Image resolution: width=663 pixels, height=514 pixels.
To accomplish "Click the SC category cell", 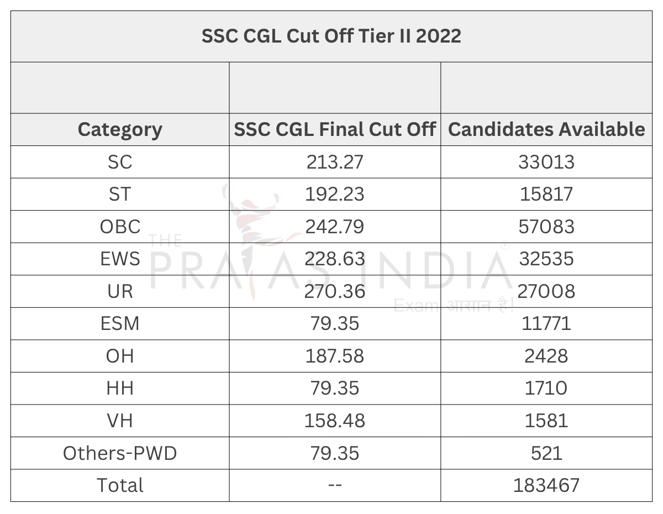I will pyautogui.click(x=120, y=162).
